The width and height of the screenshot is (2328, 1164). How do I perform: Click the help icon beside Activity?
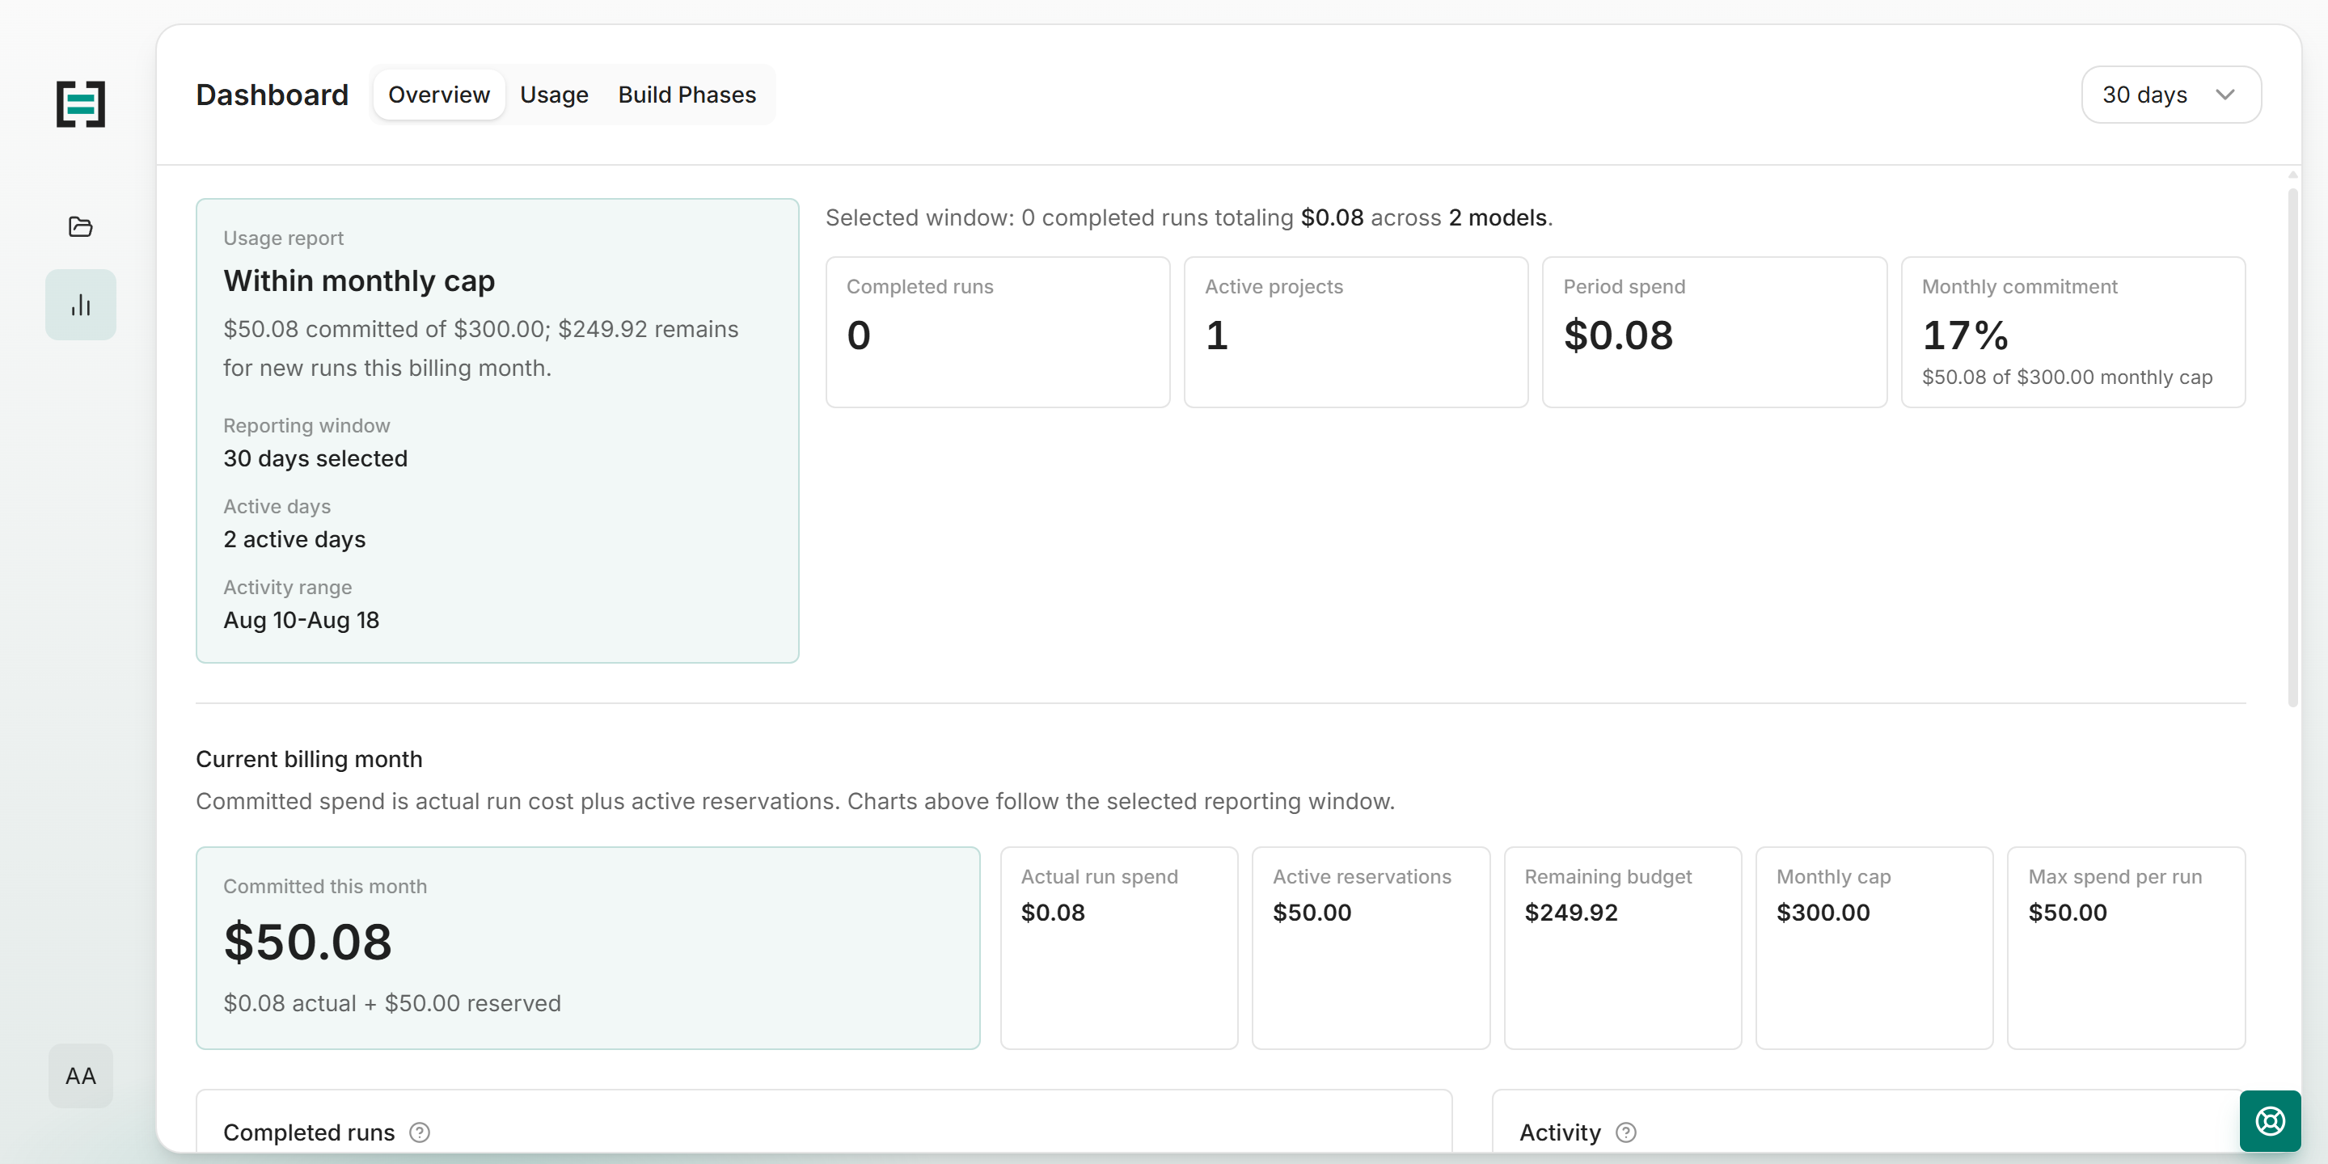point(1626,1132)
